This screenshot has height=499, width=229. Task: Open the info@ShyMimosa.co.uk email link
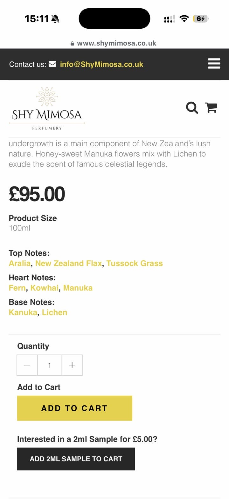coord(101,64)
